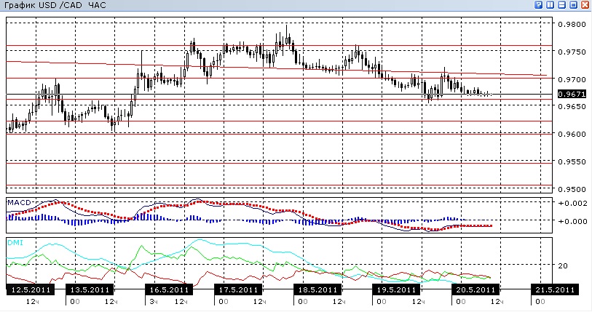Open help via the question mark icon
The width and height of the screenshot is (592, 312).
point(538,5)
